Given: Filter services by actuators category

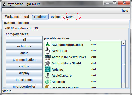Looking at the screenshot, I should tap(24, 46).
